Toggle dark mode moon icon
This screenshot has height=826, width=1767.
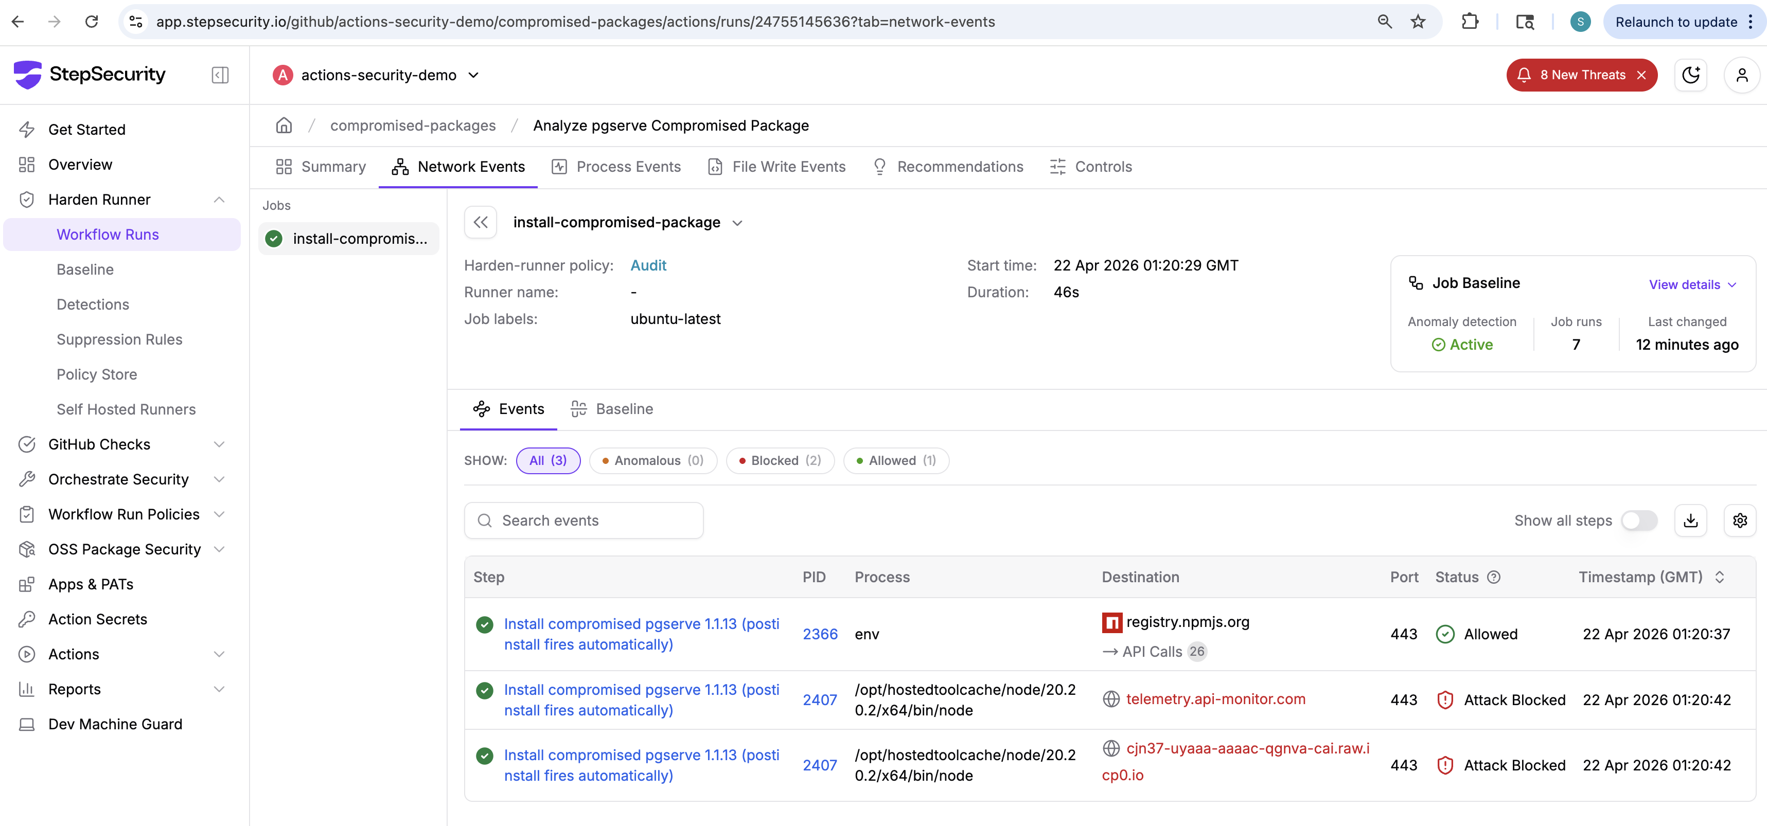point(1690,75)
